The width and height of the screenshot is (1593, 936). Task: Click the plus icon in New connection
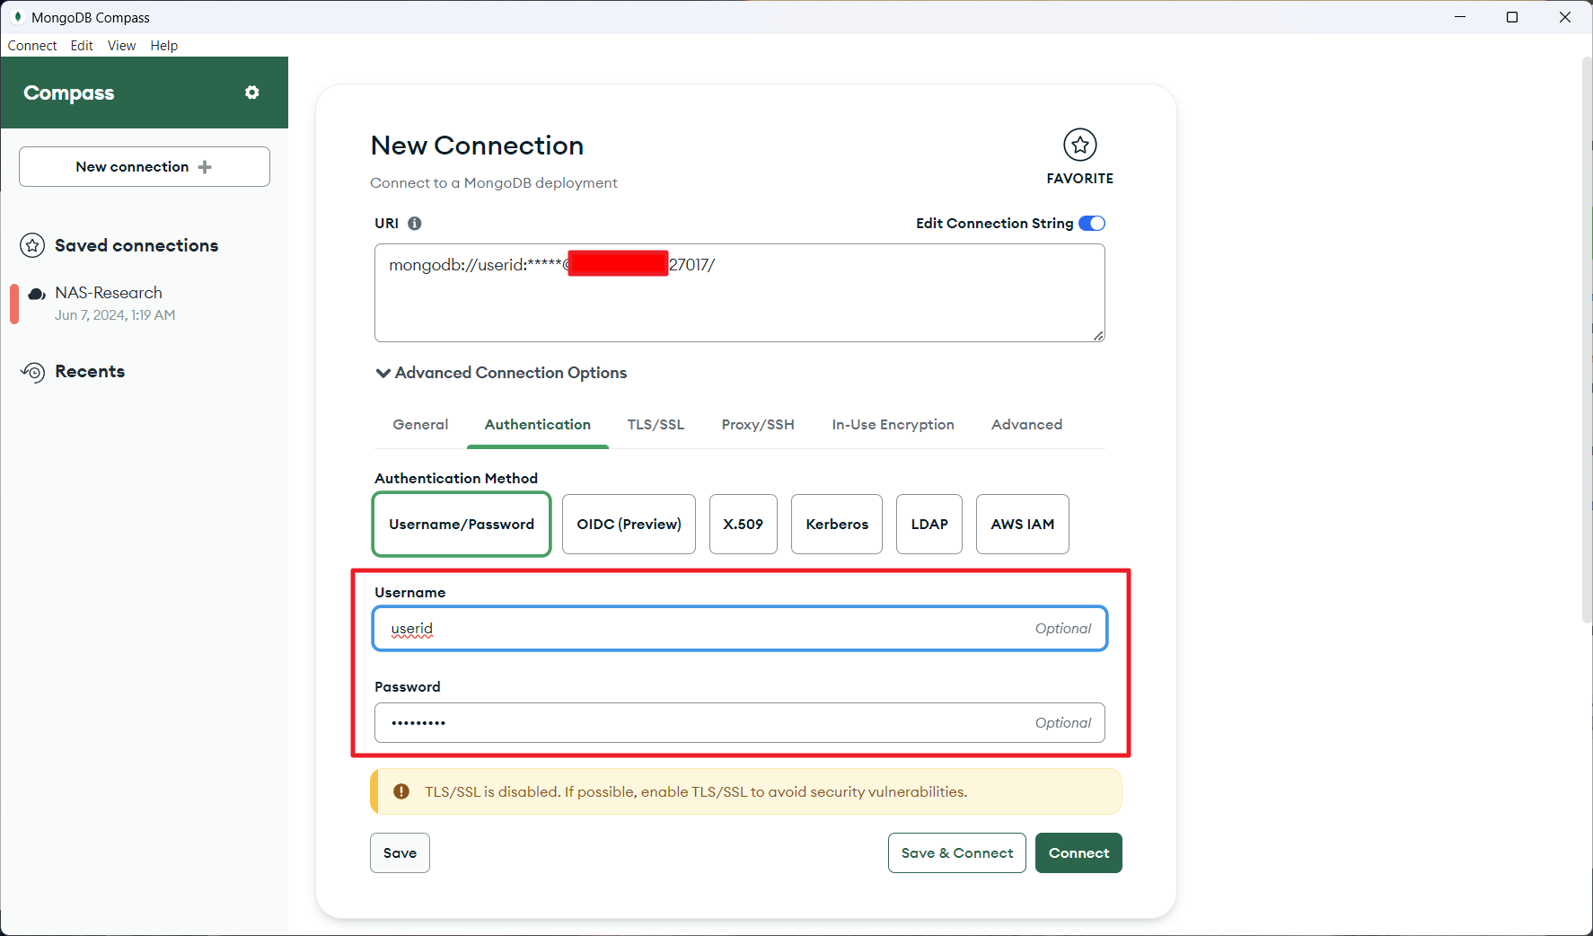click(x=205, y=167)
